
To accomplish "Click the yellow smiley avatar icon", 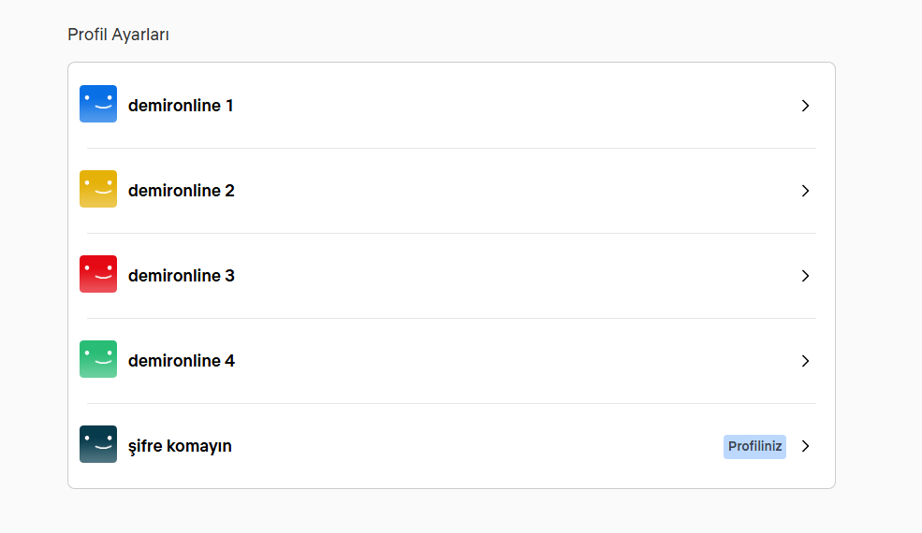I will click(98, 189).
